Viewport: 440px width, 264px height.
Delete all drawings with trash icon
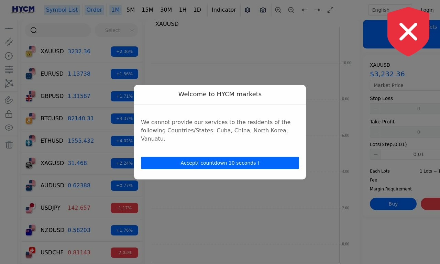point(9,144)
